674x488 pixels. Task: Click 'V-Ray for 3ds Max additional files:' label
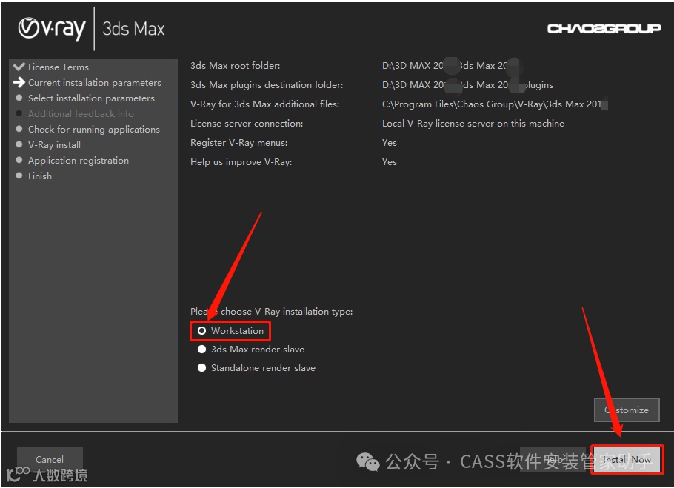[x=265, y=104]
